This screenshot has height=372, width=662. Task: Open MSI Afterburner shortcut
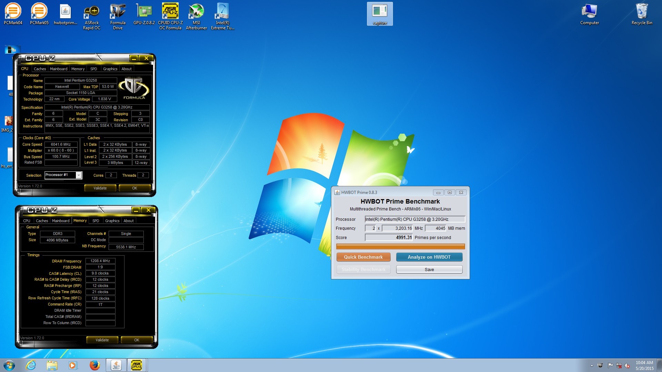(196, 16)
